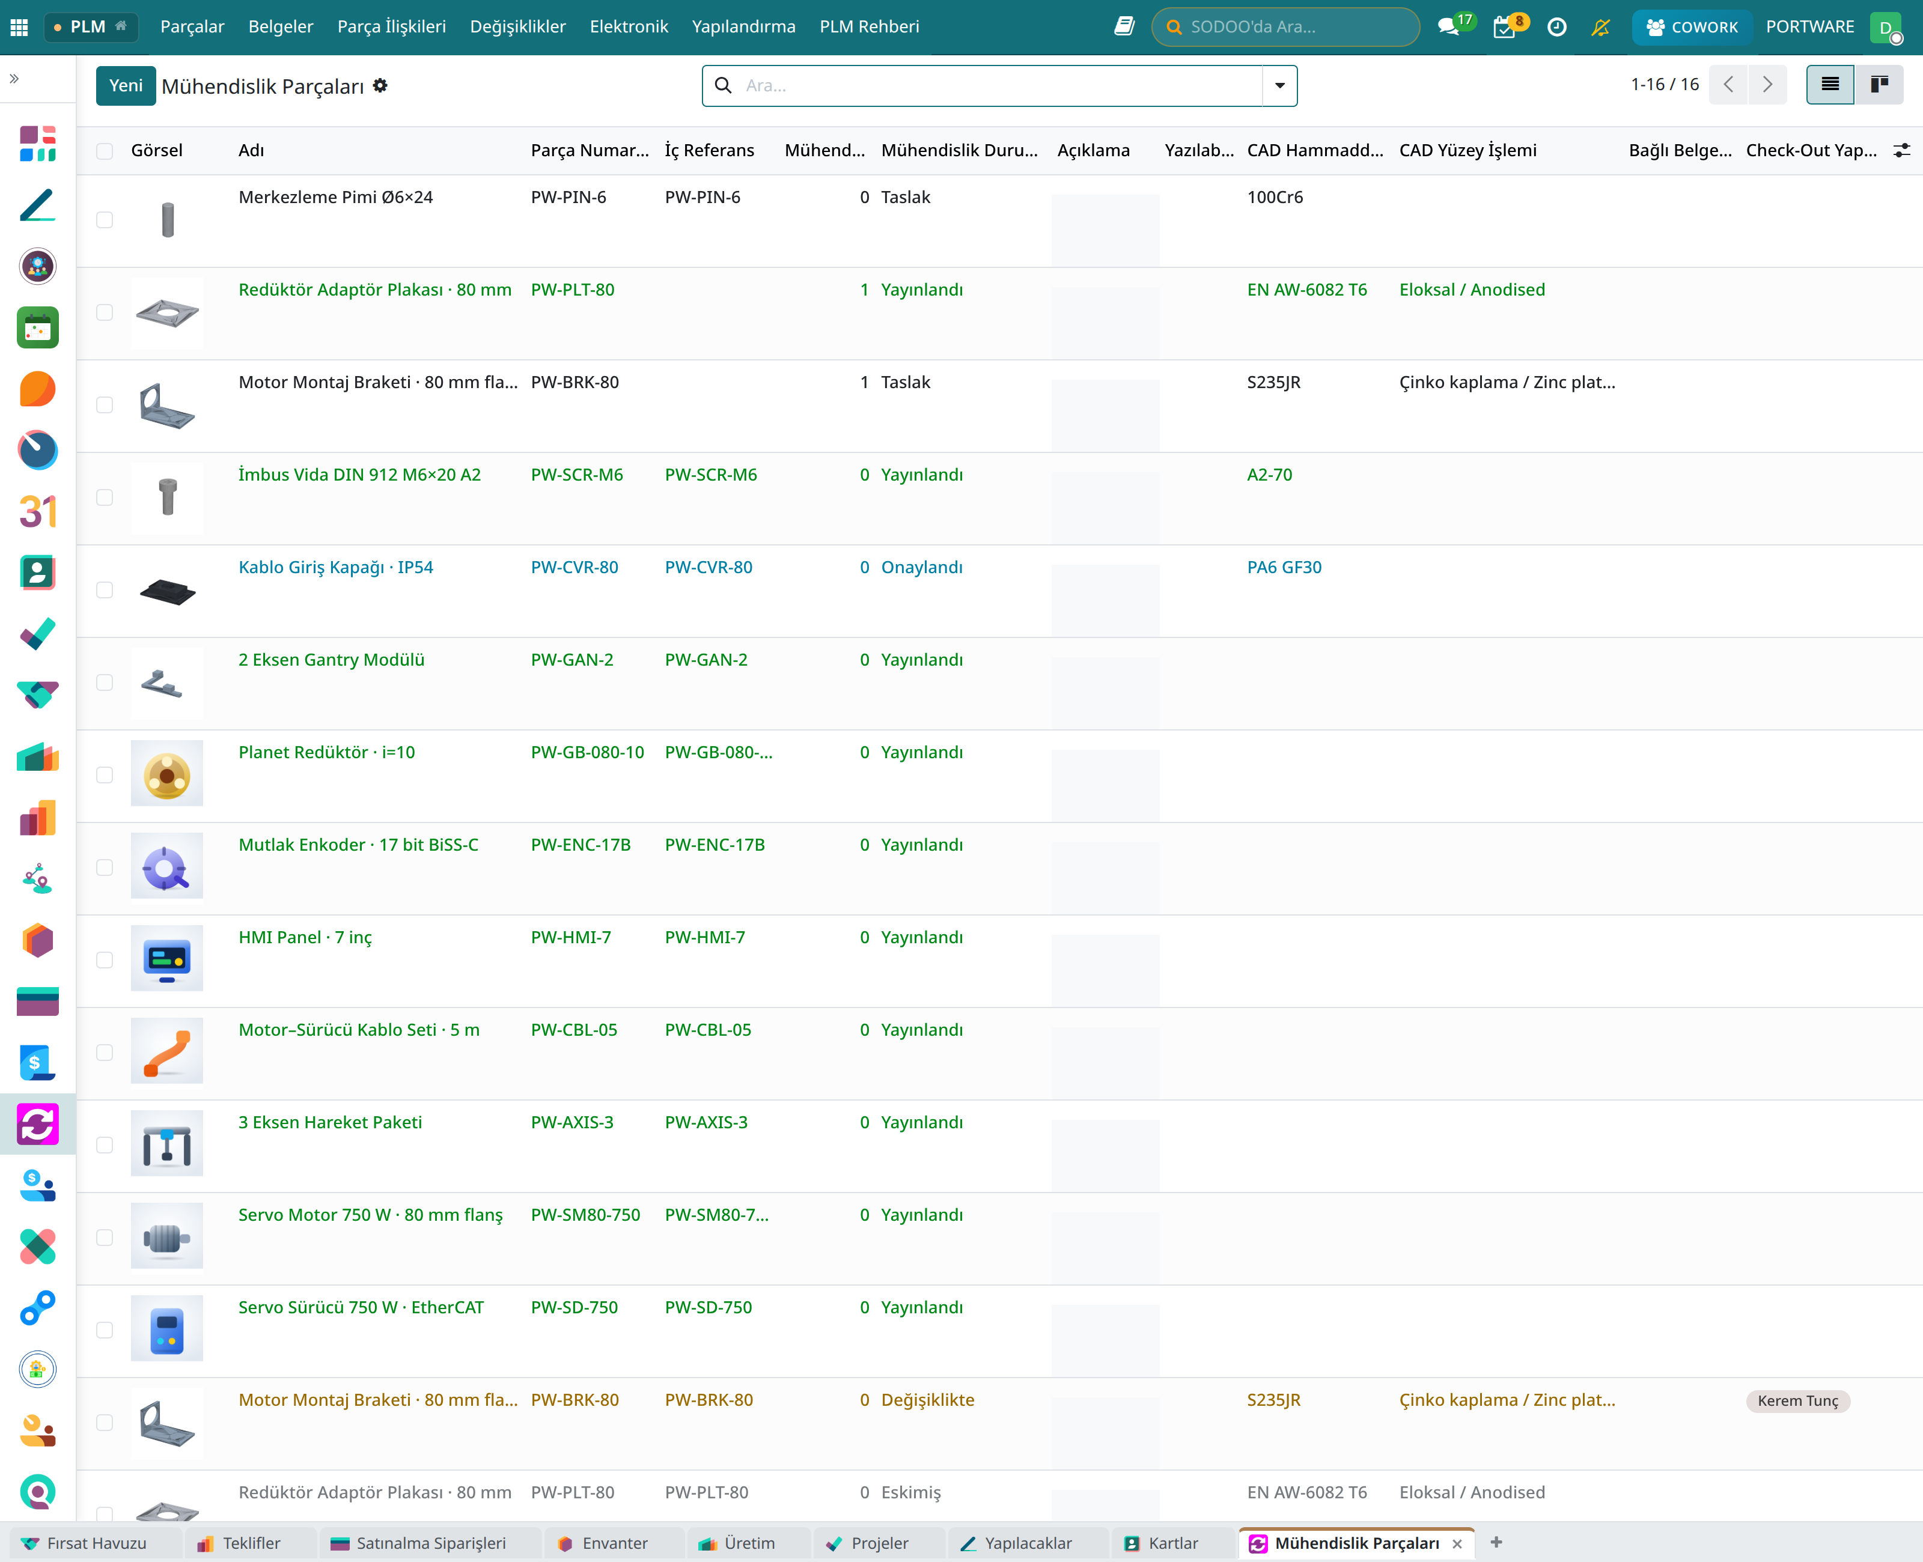Add a new bottom tab with plus
This screenshot has height=1562, width=1923.
pos(1496,1542)
